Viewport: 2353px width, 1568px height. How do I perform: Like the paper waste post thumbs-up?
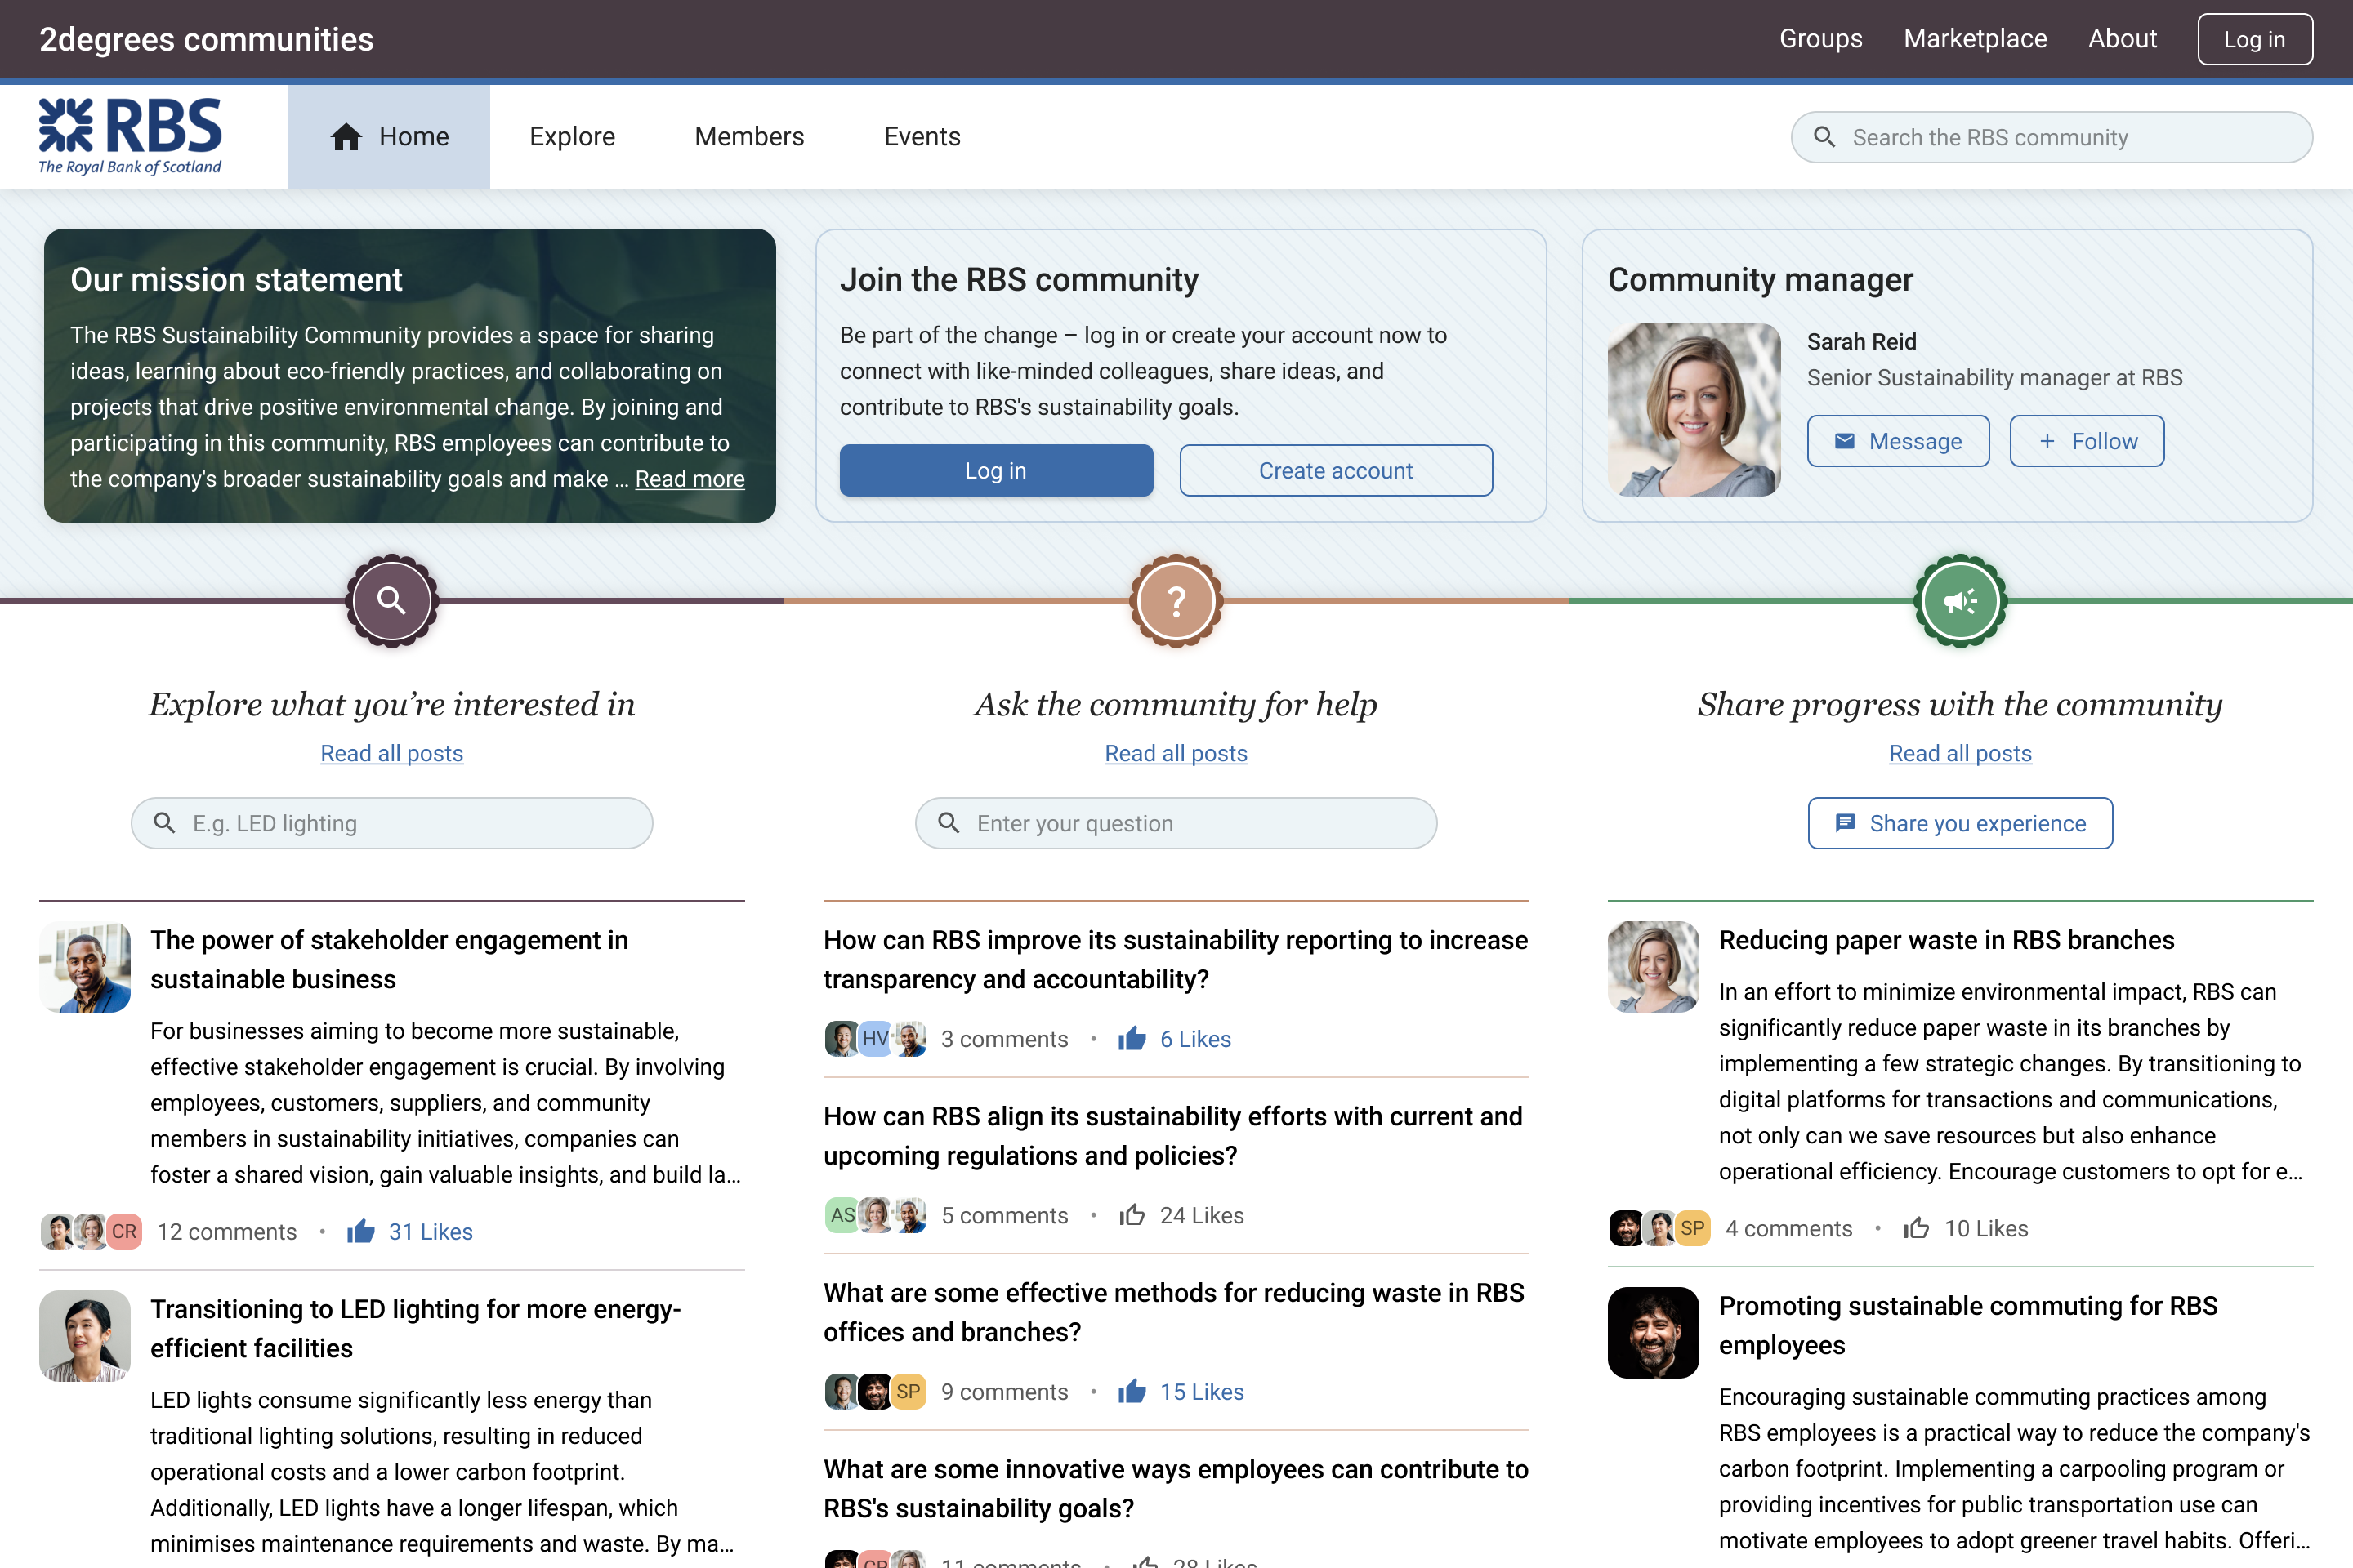coord(1917,1228)
